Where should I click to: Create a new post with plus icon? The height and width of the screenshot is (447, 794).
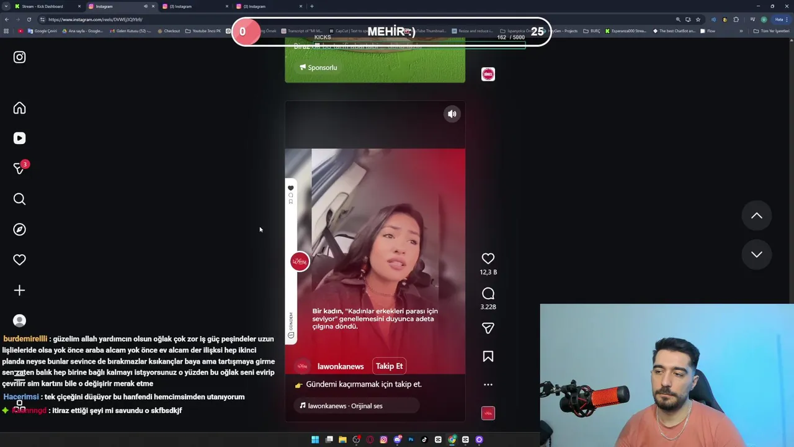pos(19,291)
